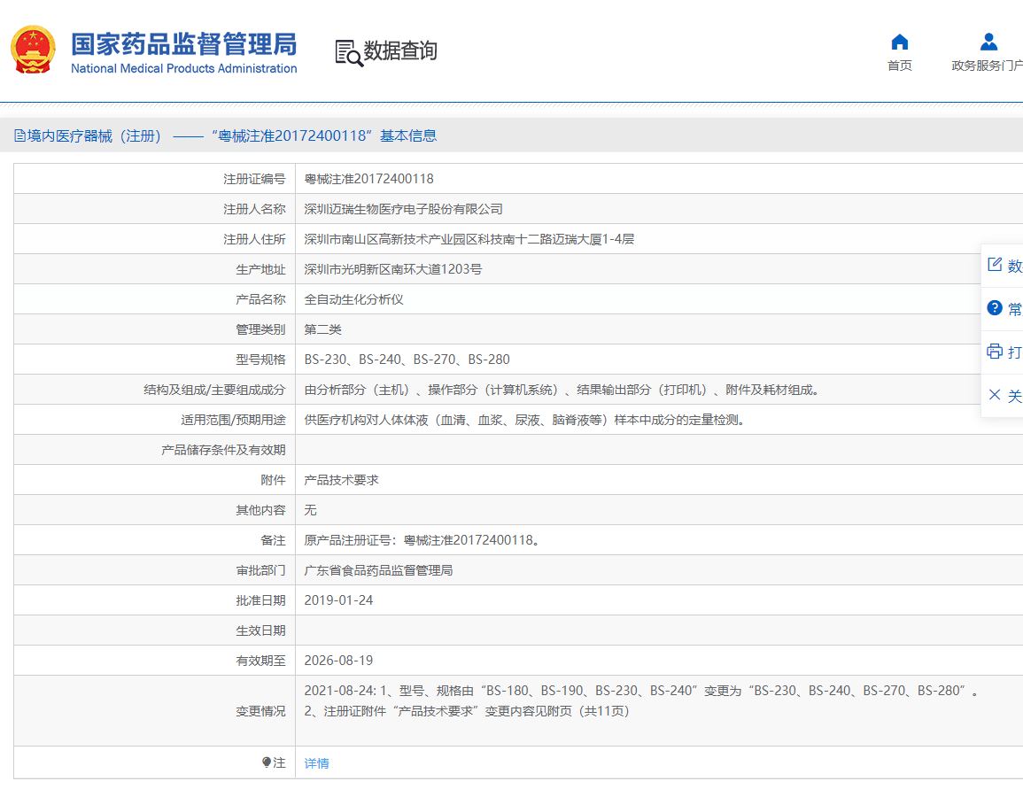Click the lightbulb icon beside 注
This screenshot has height=789, width=1023.
point(267,762)
